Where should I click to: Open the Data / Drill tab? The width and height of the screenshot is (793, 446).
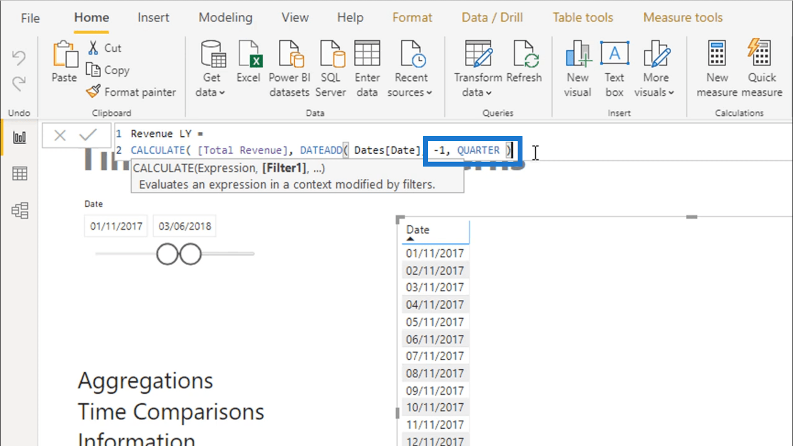(x=492, y=18)
